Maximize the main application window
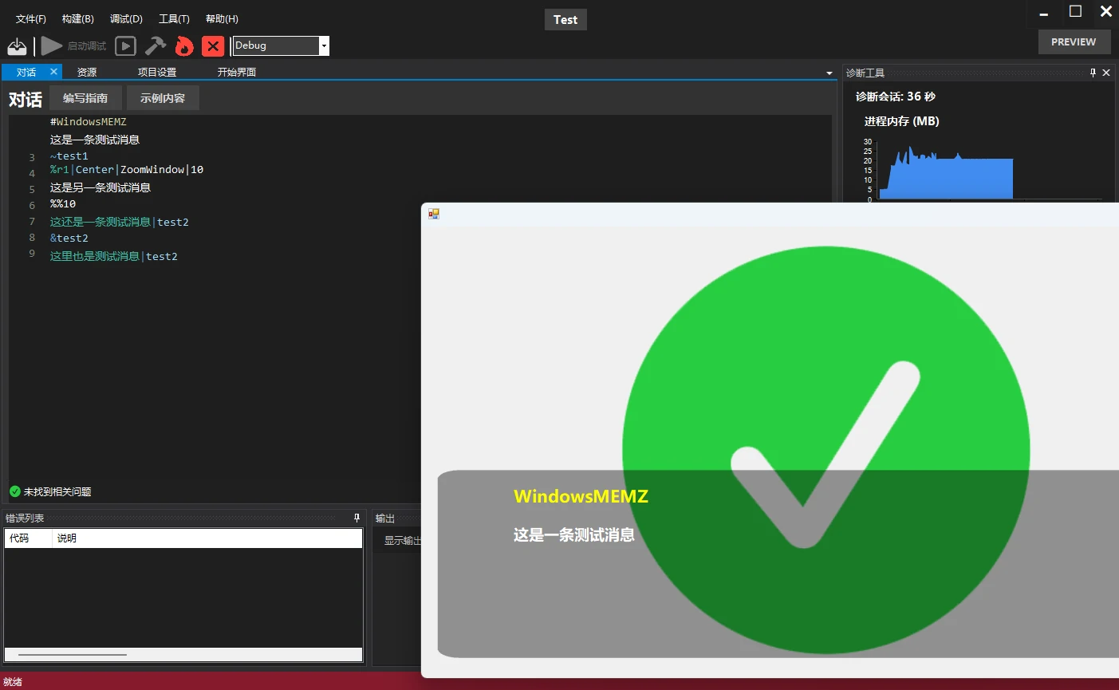1119x690 pixels. click(x=1075, y=12)
